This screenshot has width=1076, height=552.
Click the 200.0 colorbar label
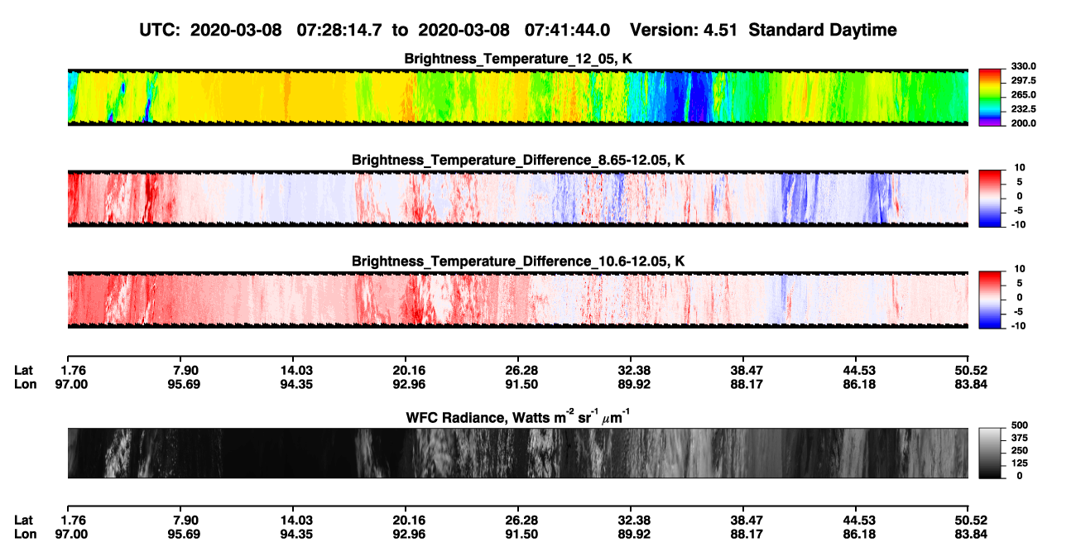(1021, 123)
